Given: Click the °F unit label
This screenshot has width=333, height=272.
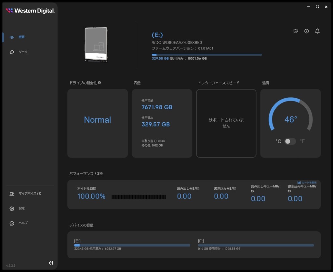Looking at the screenshot, I should (302, 141).
